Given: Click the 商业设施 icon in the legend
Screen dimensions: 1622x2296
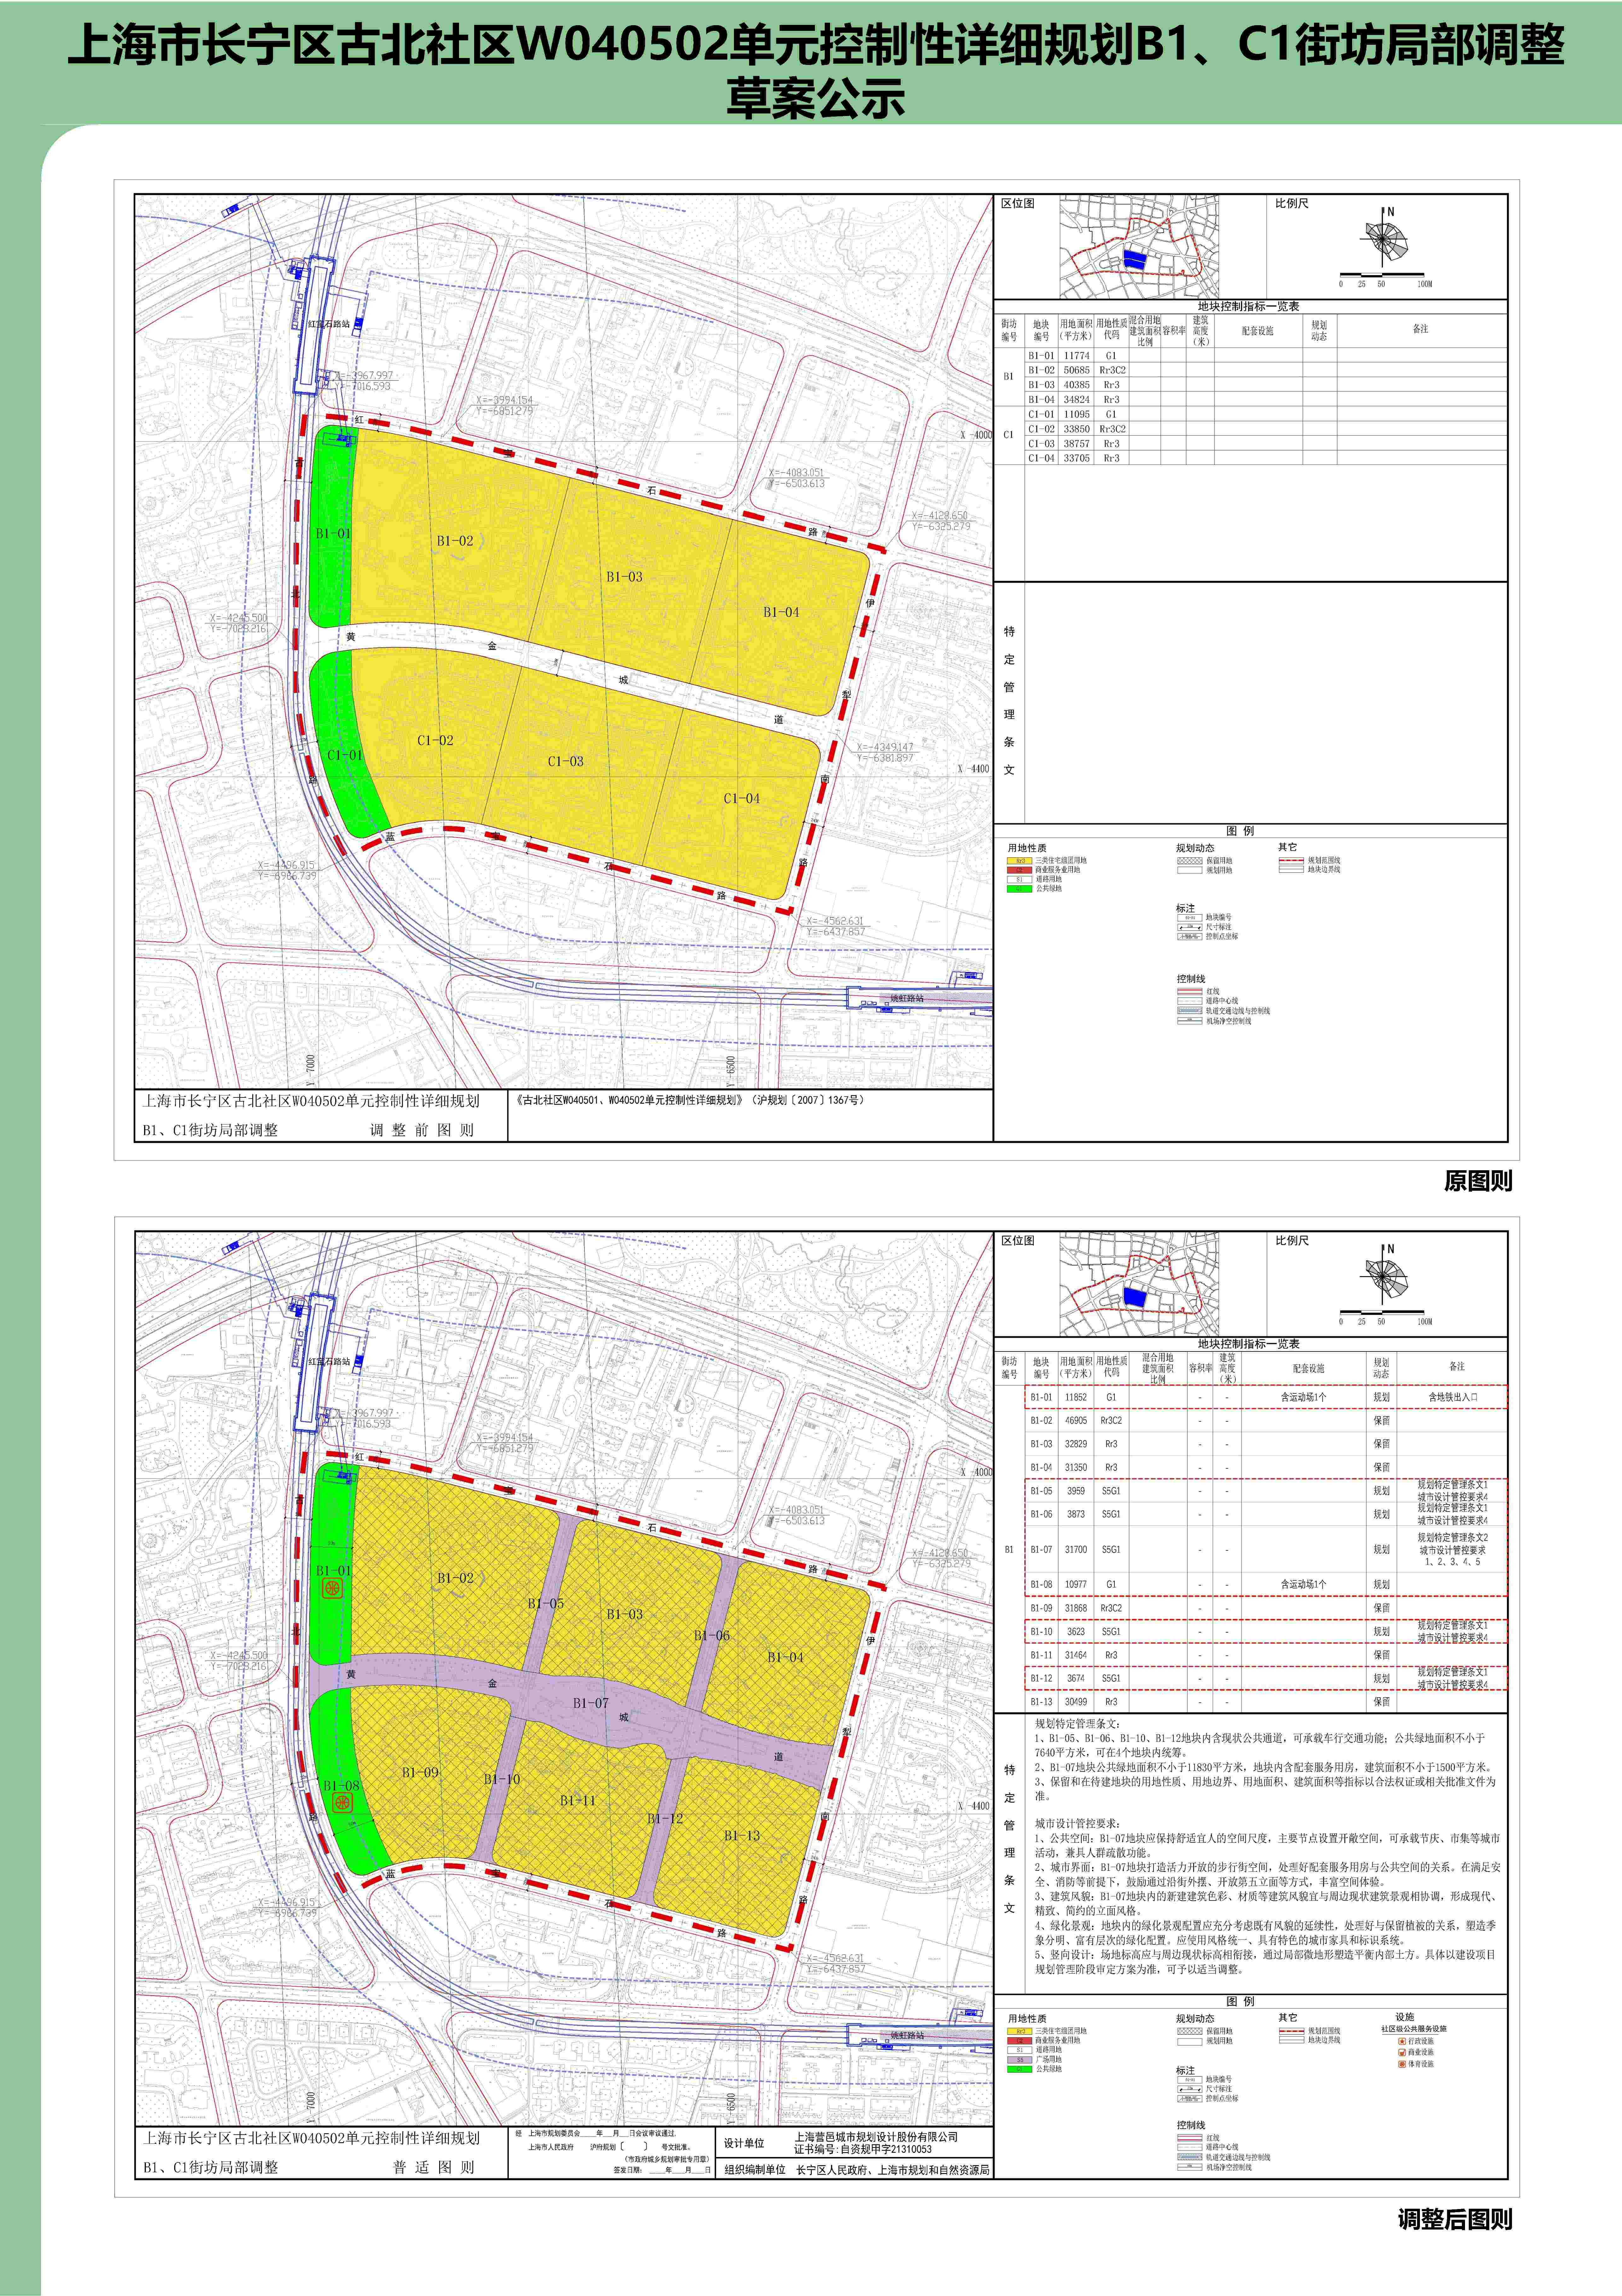Looking at the screenshot, I should point(1402,2052).
